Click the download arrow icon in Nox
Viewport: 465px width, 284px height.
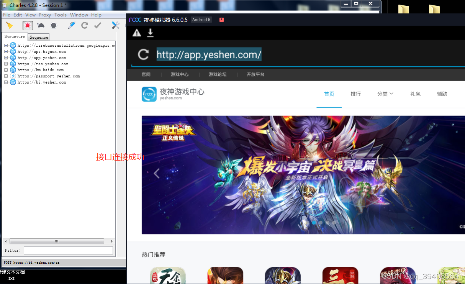pyautogui.click(x=151, y=33)
